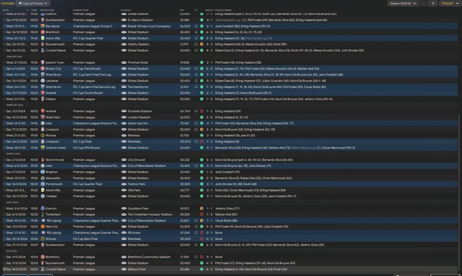Sort by the Result column header
This screenshot has width=462, height=276.
click(209, 10)
